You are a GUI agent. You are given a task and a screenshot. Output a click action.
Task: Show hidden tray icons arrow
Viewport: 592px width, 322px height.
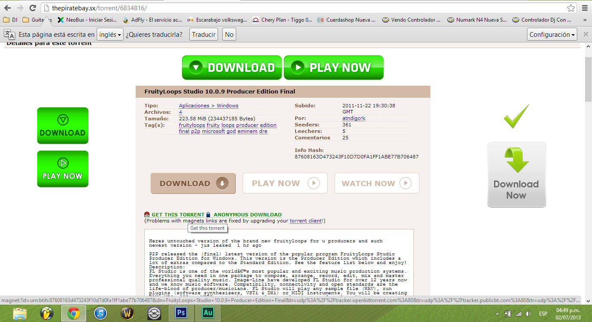tap(497, 313)
